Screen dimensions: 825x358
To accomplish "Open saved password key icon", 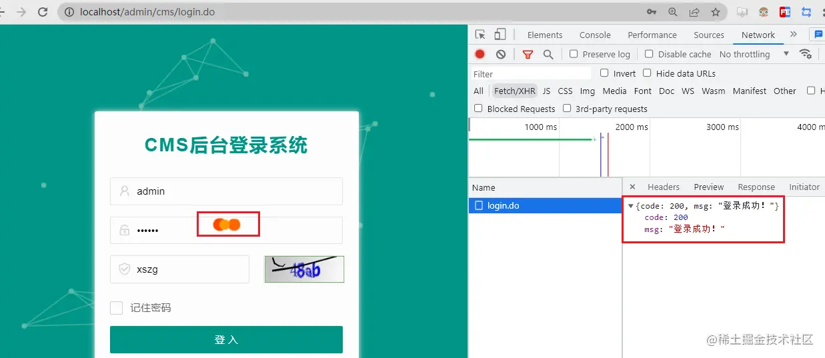I will [652, 12].
